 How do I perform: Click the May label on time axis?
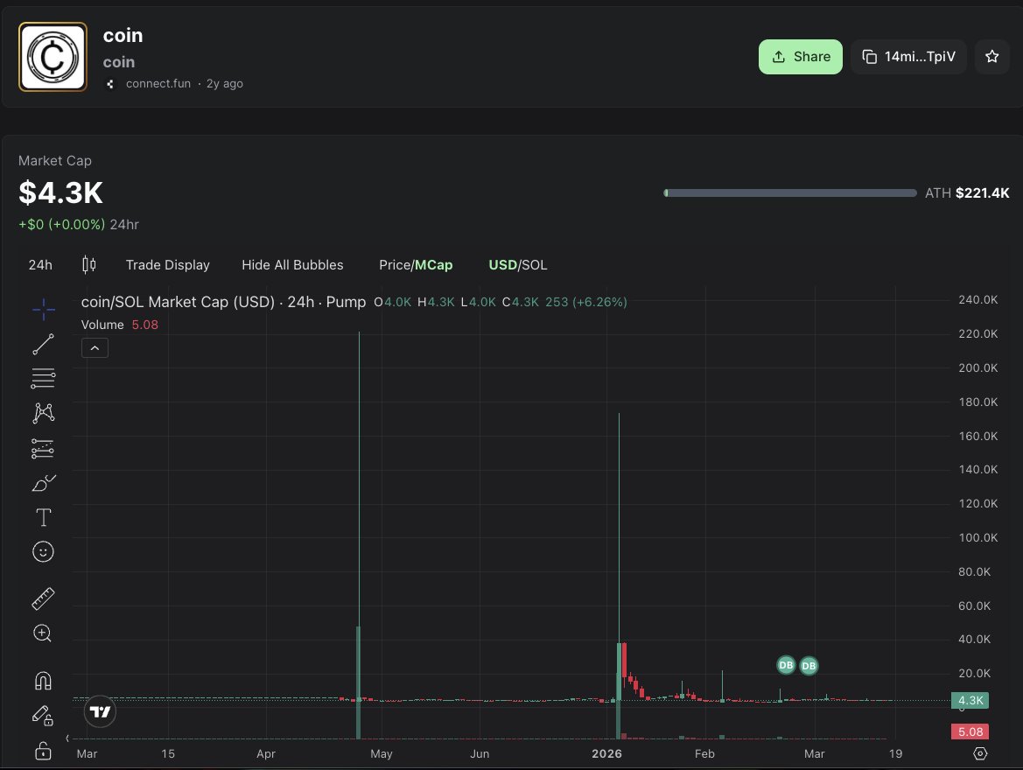pos(381,753)
